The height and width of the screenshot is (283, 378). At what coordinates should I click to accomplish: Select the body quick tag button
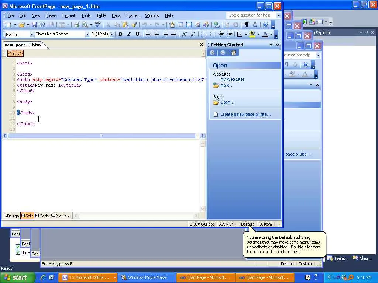[15, 53]
